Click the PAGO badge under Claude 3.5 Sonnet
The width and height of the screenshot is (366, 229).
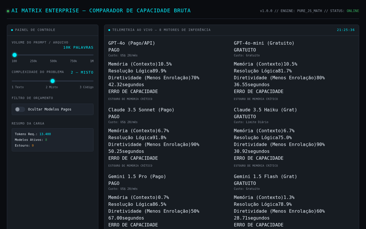[114, 117]
